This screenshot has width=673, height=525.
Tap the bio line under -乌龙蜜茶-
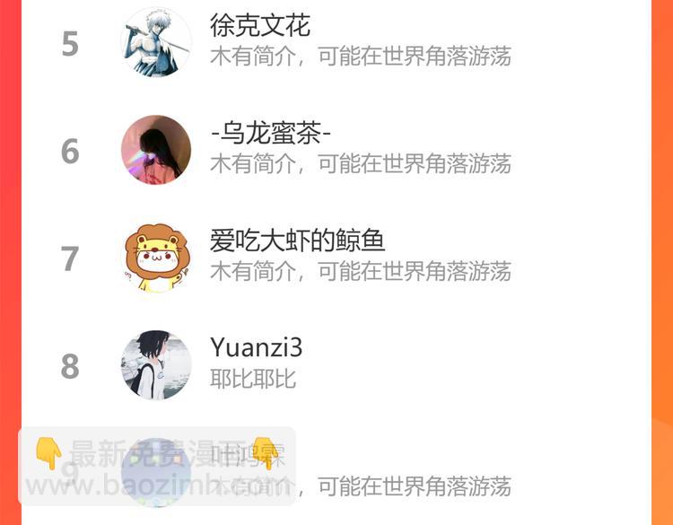coord(361,163)
